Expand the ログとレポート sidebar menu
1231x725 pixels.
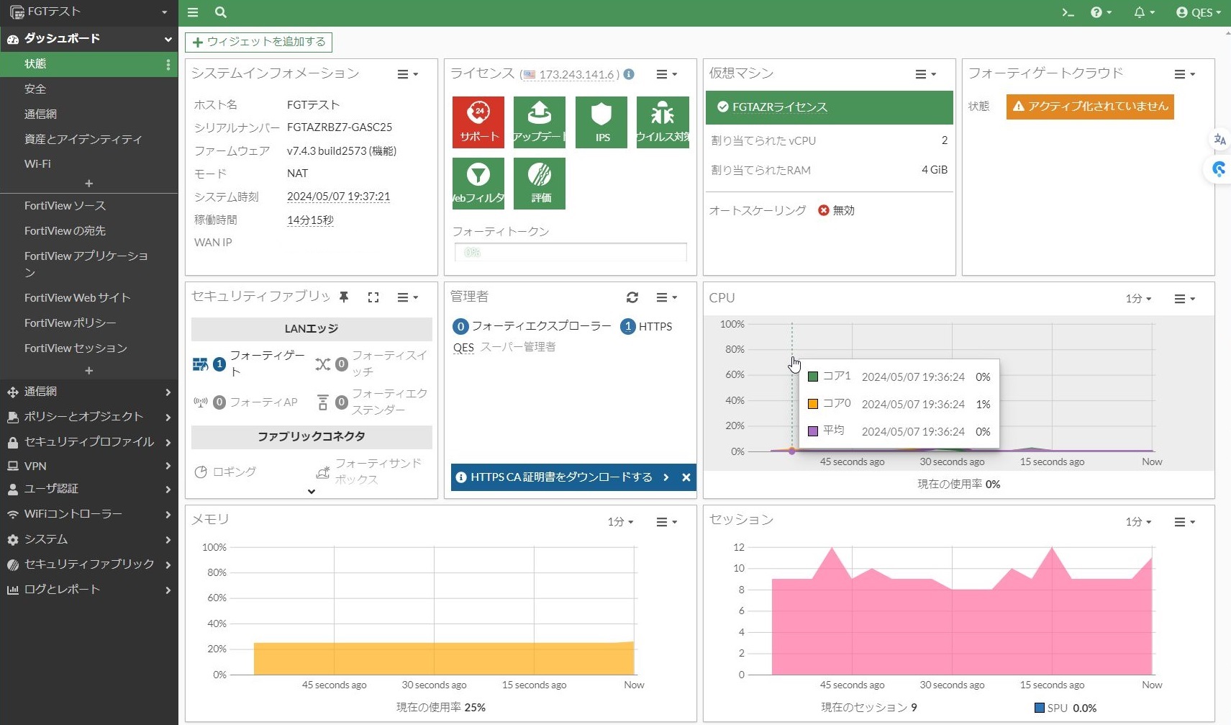88,590
